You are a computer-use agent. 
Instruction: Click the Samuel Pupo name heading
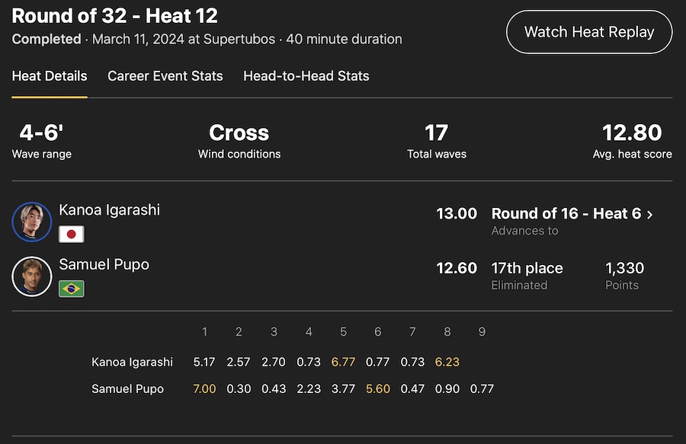[104, 264]
